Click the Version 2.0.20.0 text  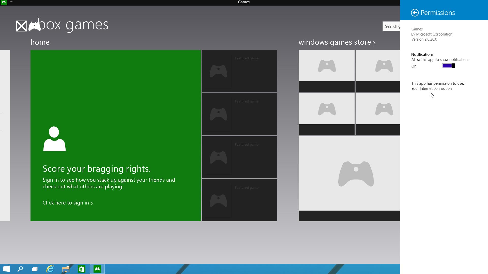pos(424,39)
